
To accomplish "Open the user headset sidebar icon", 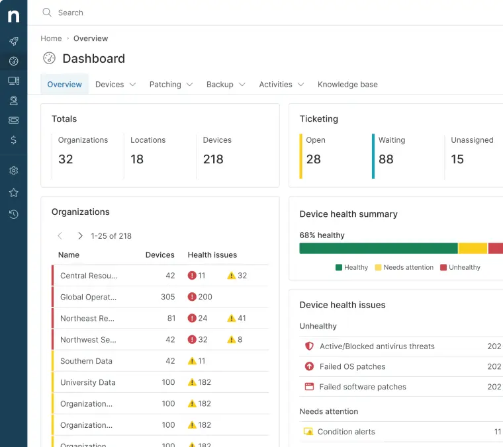I will [x=13, y=101].
